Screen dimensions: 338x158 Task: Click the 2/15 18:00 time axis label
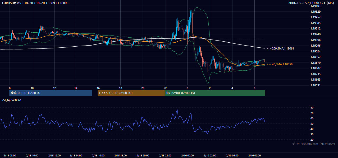[x=121, y=155]
